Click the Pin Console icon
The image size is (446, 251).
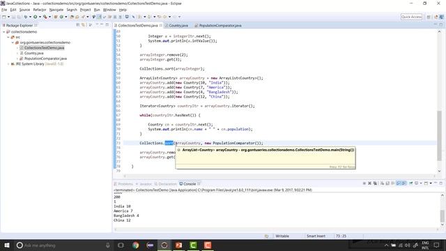tap(410, 183)
